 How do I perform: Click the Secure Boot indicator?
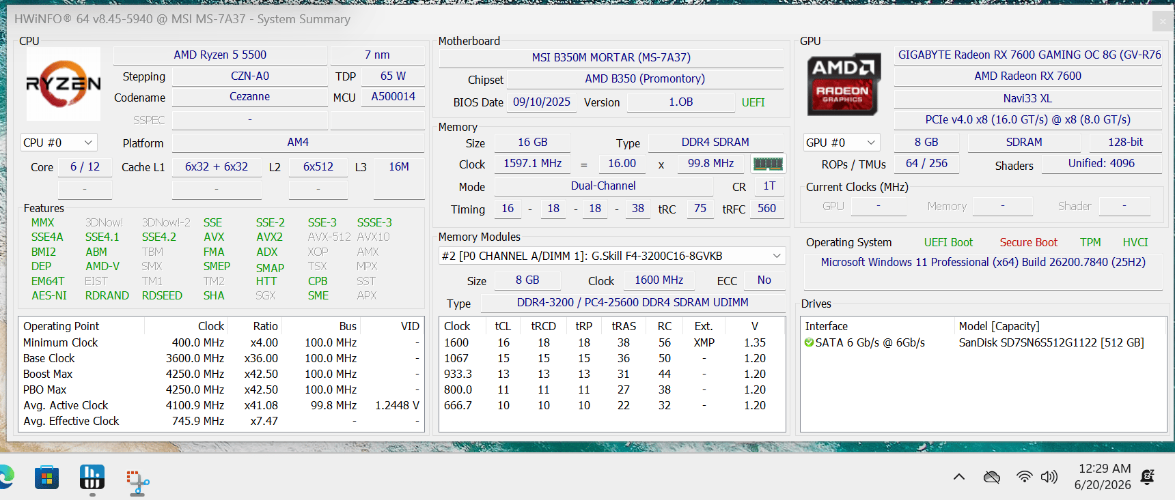click(x=1028, y=242)
